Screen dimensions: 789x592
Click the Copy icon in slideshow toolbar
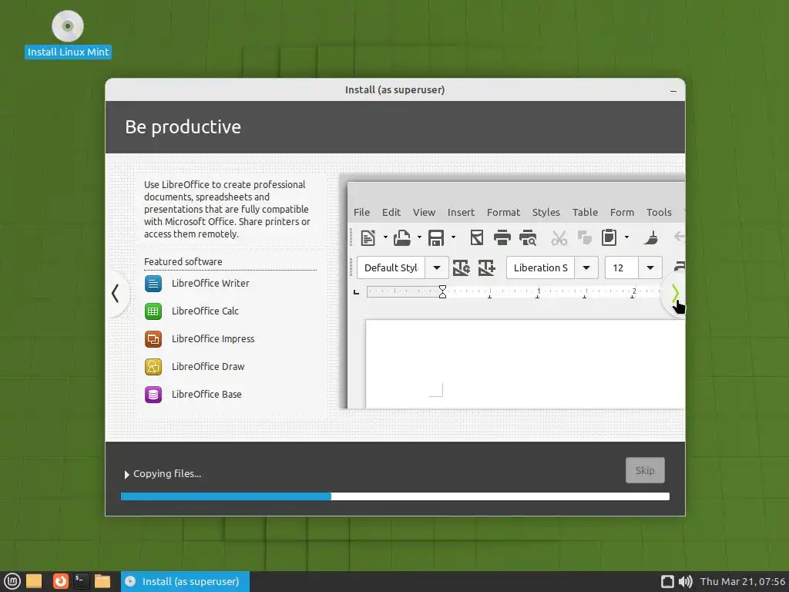point(584,237)
